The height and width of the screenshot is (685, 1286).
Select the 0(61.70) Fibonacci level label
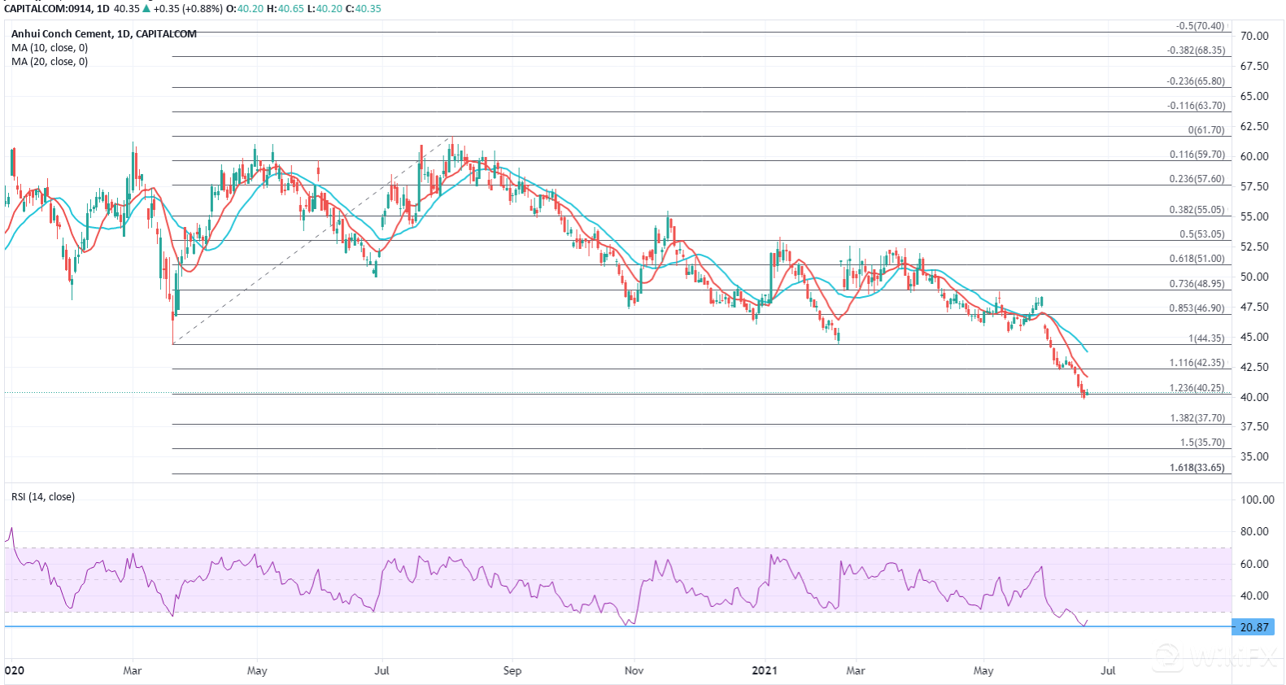point(1205,130)
